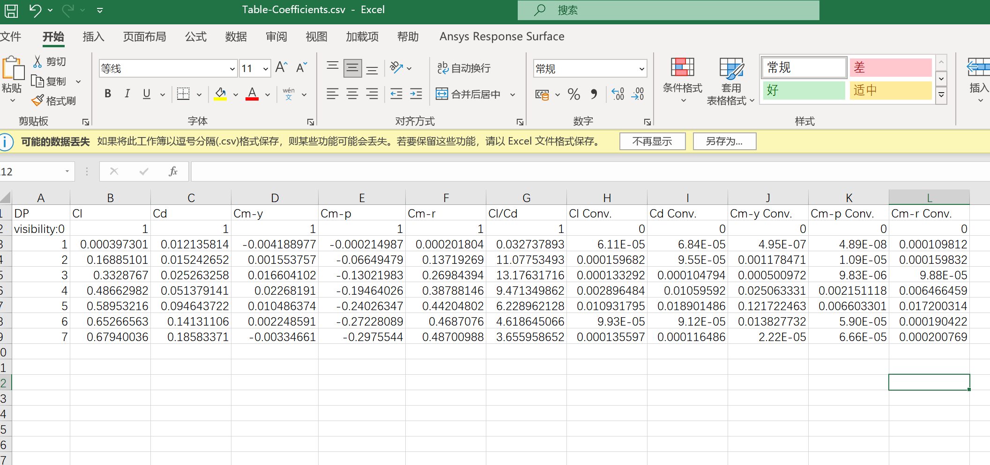
Task: Toggle Italic formatting
Action: (127, 94)
